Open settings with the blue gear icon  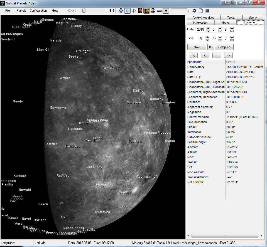click(x=194, y=11)
